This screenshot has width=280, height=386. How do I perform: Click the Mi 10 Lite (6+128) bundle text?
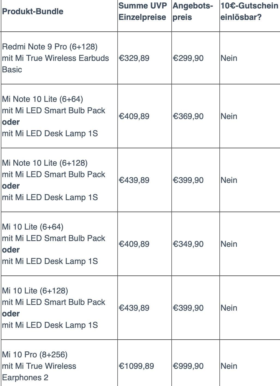(x=35, y=290)
